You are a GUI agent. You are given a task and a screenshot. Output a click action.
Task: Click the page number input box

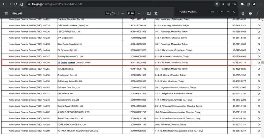point(108,13)
